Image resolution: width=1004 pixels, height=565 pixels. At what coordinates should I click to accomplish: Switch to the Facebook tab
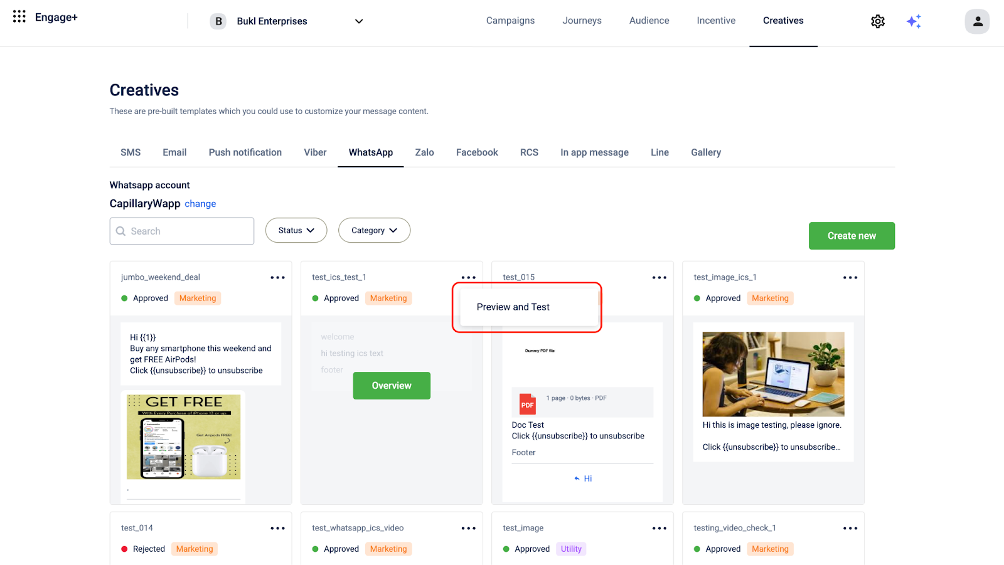(477, 152)
